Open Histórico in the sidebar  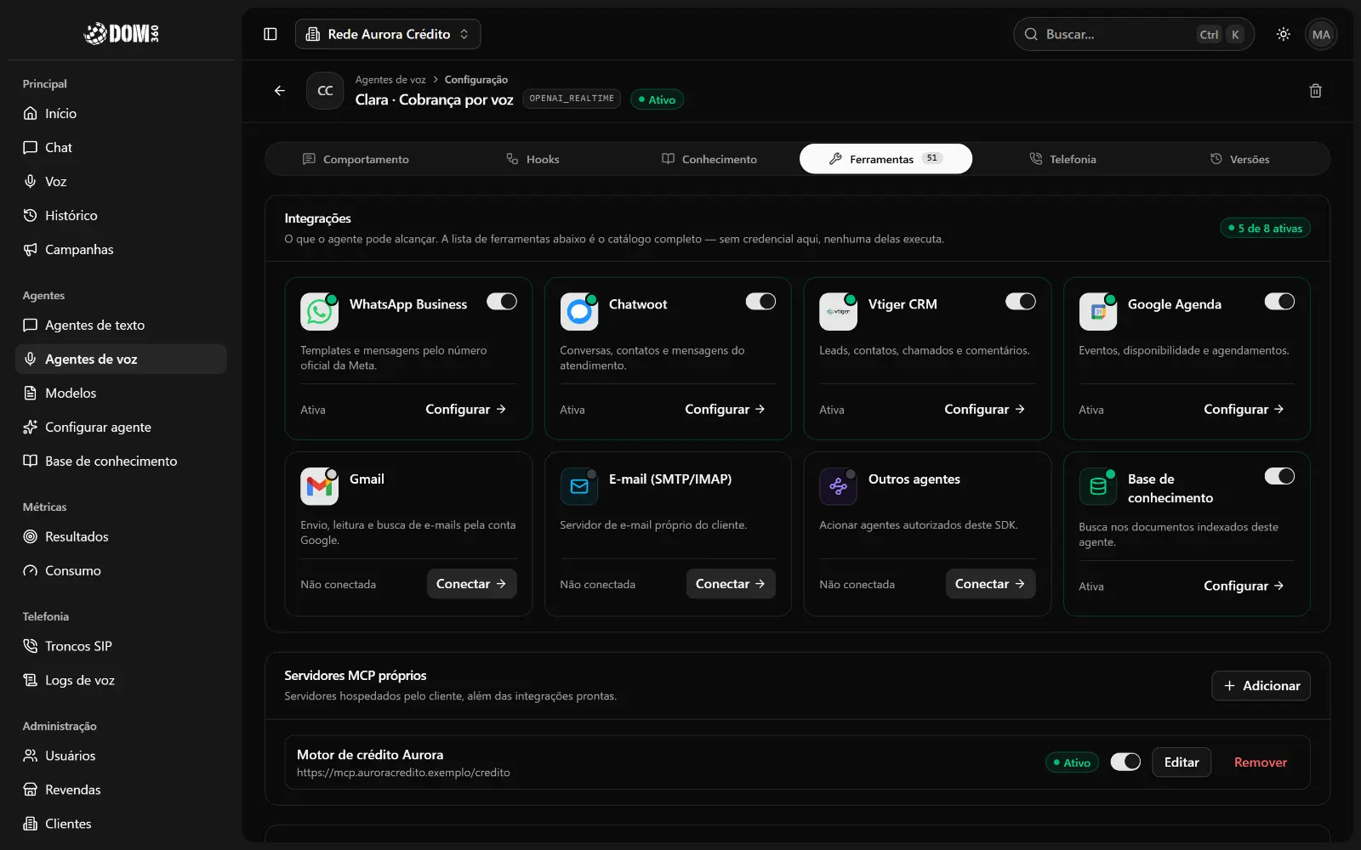click(121, 215)
